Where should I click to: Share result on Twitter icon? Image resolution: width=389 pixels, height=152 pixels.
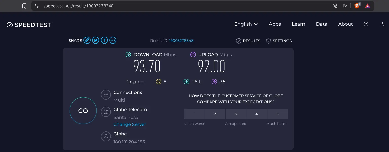(96, 40)
